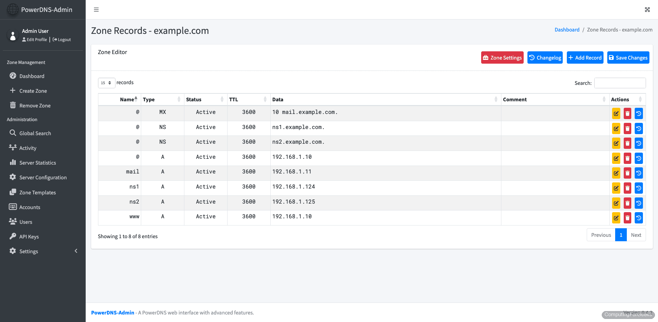This screenshot has width=658, height=322.
Task: Toggle fullscreen using the expand icon
Action: coord(647,10)
